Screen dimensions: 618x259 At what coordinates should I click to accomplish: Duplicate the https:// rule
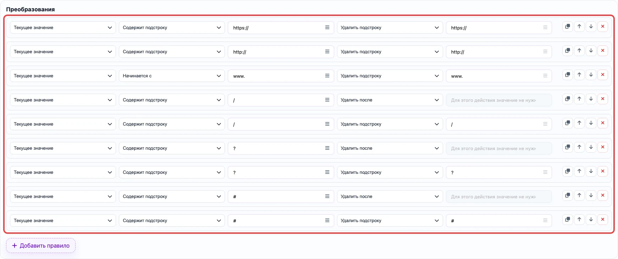(568, 27)
